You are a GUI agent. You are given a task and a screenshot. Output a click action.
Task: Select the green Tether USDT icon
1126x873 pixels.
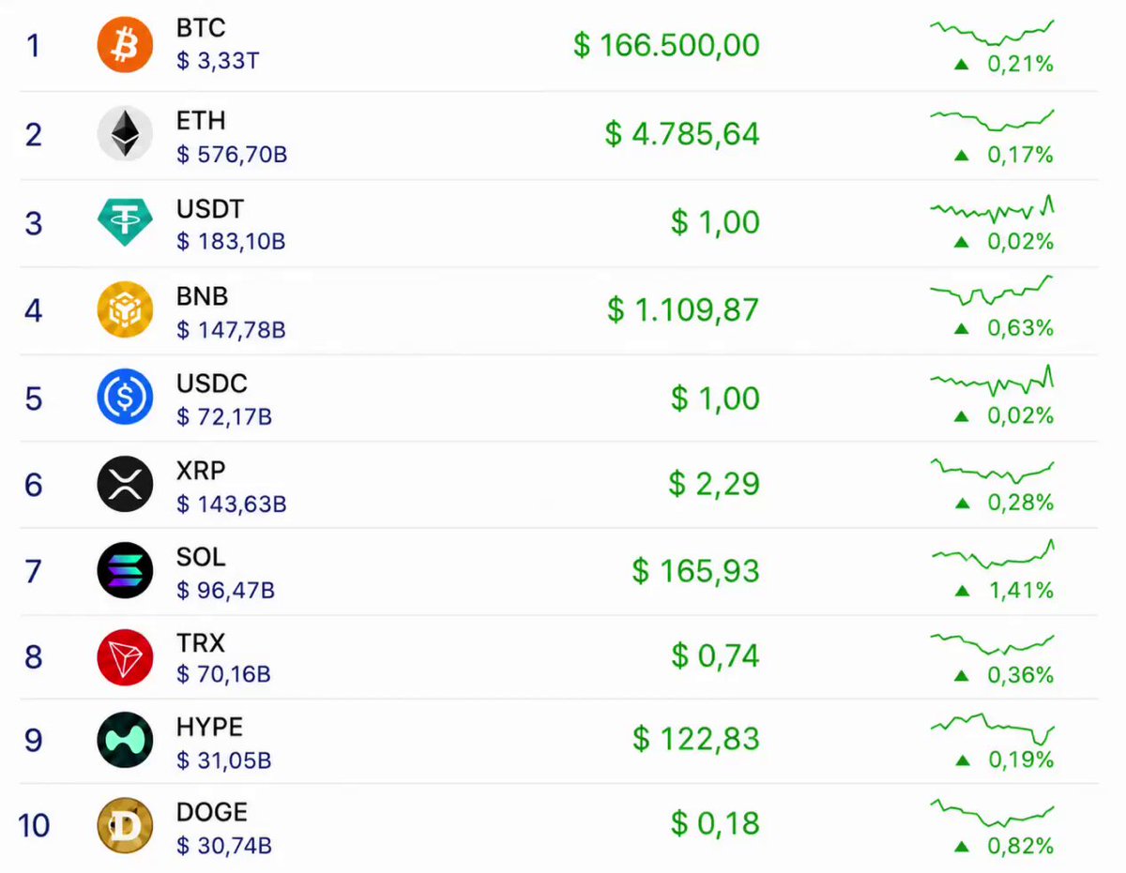pos(125,221)
